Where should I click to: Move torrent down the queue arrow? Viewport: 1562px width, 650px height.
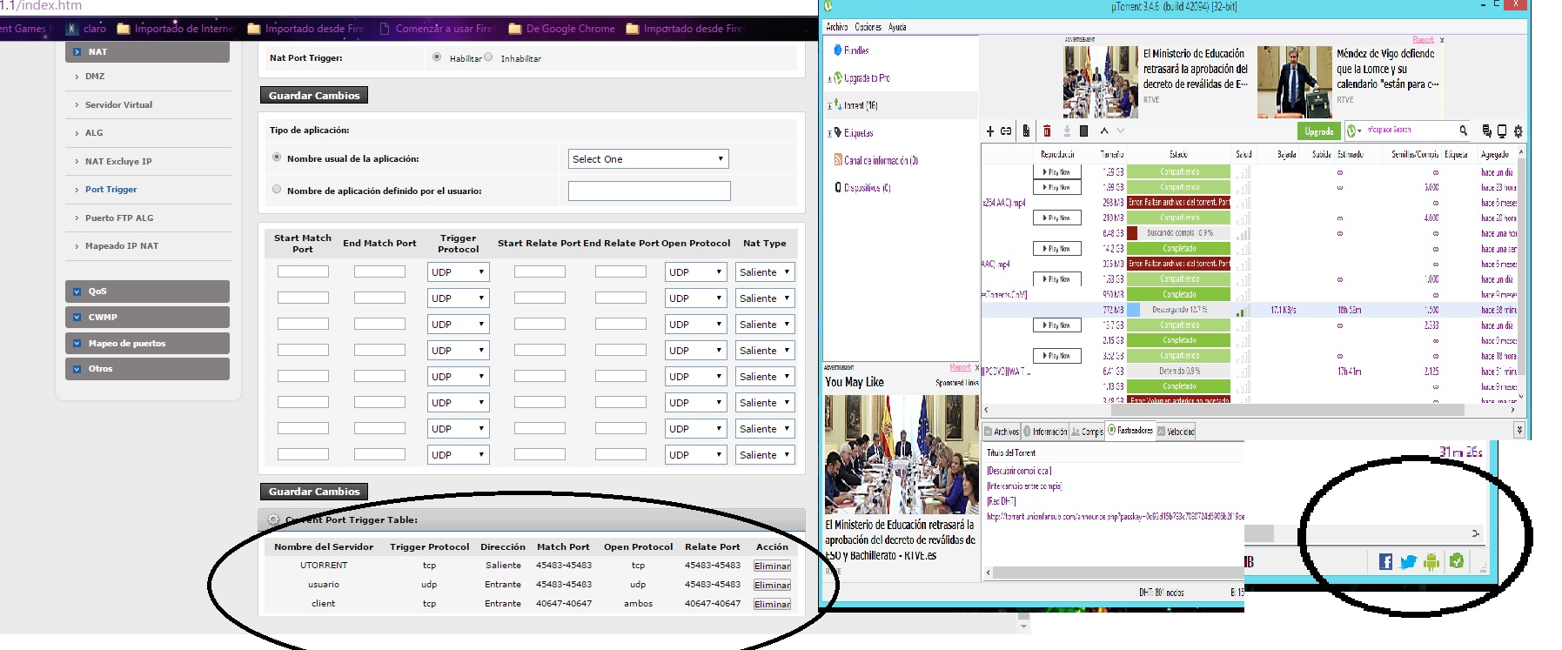pos(1121,131)
